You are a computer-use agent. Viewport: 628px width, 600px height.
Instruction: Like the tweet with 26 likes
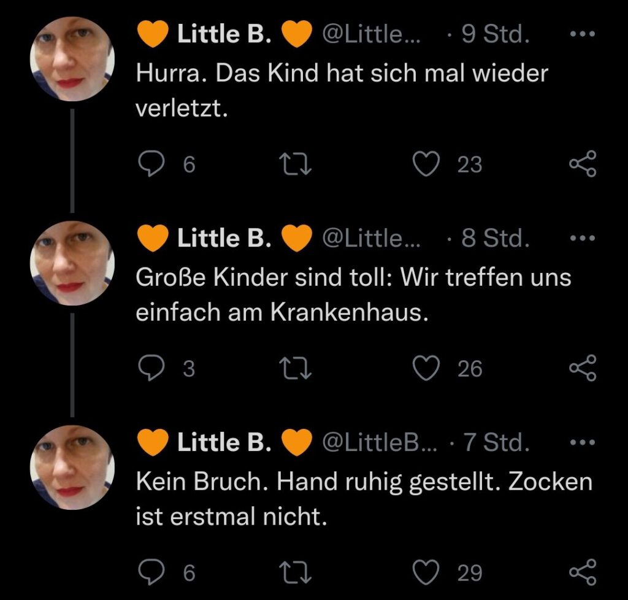[426, 368]
